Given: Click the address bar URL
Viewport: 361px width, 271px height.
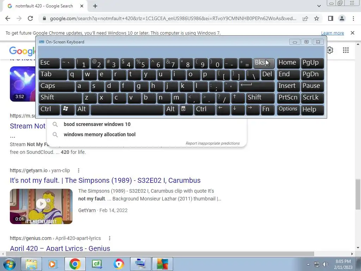Looking at the screenshot, I should 173,18.
